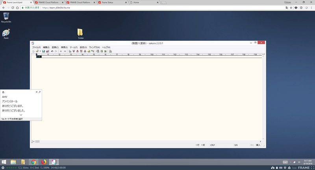Image resolution: width=315 pixels, height=170 pixels.
Task: Click the purple Save As floppy icon
Action: [x=47, y=51]
